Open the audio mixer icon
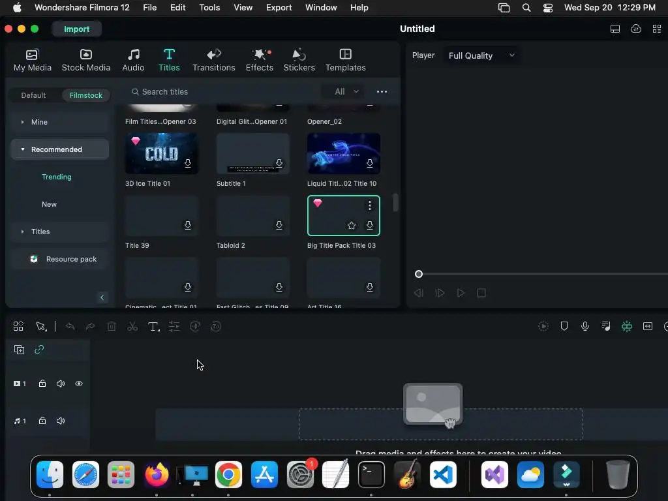 click(x=606, y=326)
